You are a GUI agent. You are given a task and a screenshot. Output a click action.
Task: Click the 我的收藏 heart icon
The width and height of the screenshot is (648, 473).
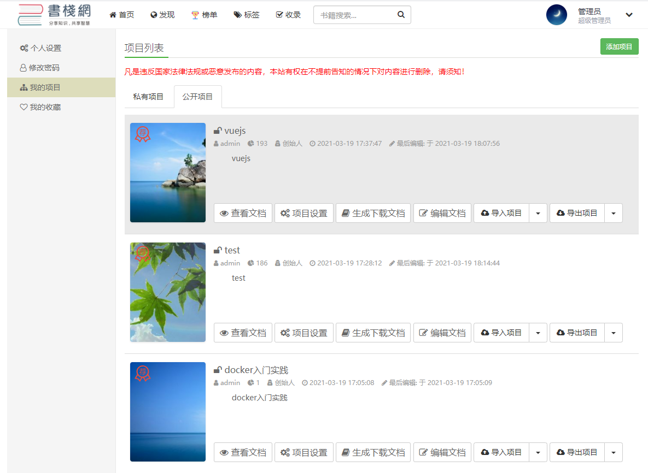tap(24, 107)
